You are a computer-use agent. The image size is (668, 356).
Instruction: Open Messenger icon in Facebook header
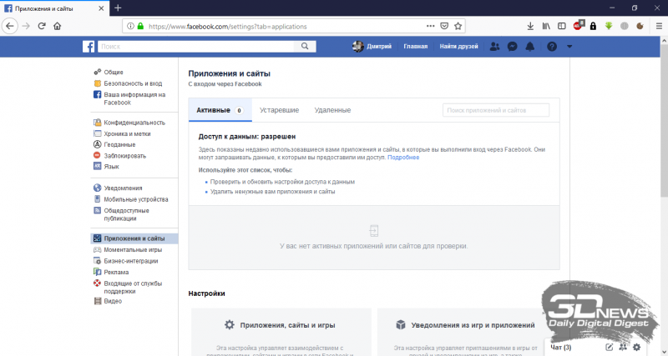tap(513, 47)
